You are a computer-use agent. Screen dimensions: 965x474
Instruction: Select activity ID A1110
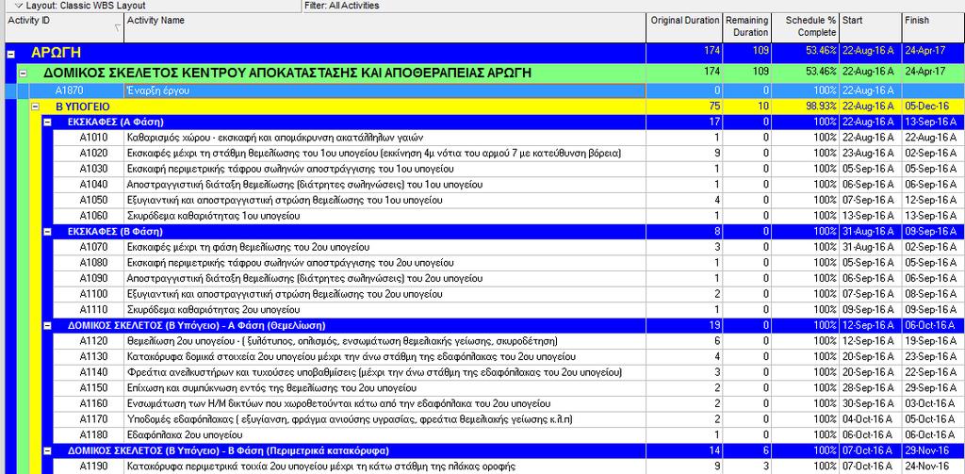[93, 310]
